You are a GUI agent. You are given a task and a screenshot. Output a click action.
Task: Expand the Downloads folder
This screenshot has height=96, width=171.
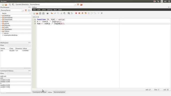click(1, 19)
